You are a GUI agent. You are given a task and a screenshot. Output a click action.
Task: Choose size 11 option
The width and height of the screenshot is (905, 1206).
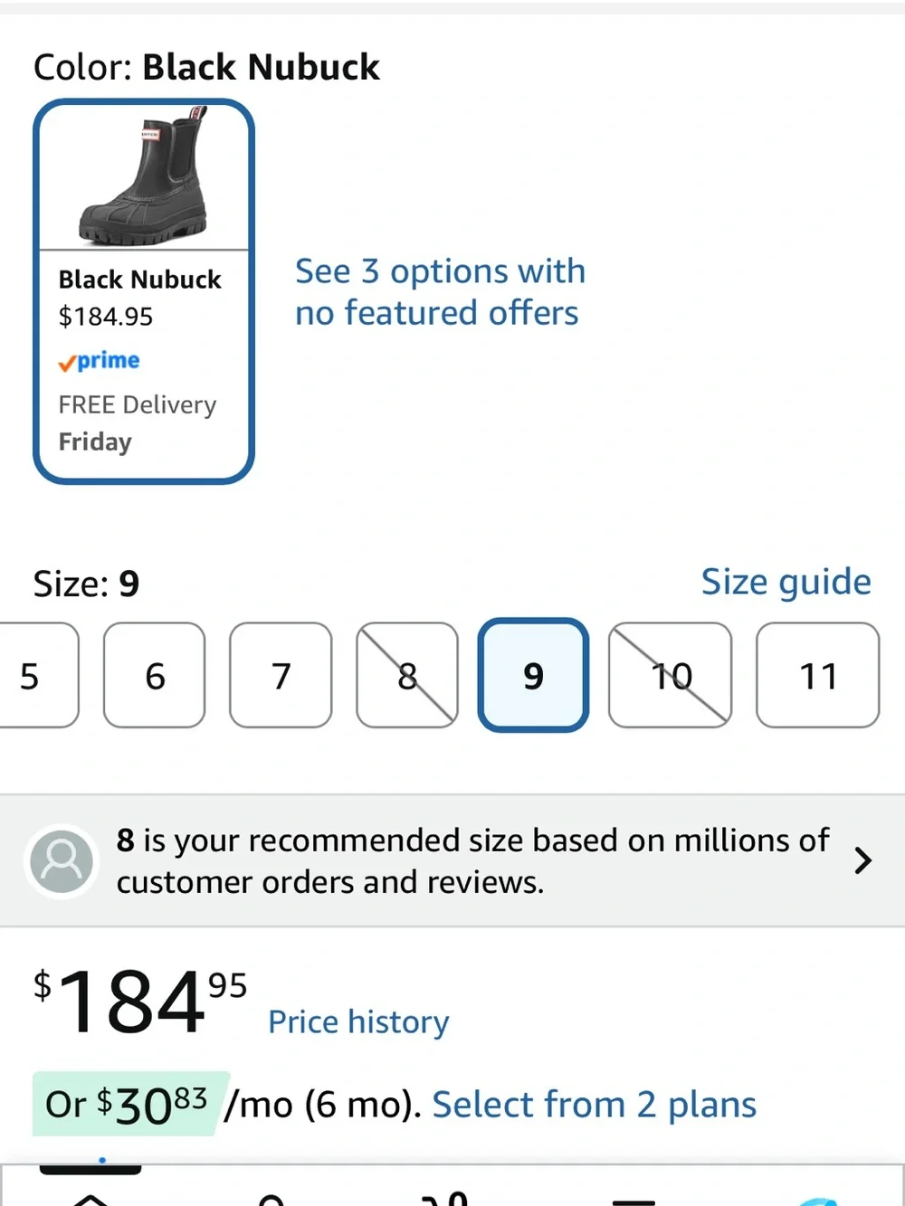click(x=818, y=675)
